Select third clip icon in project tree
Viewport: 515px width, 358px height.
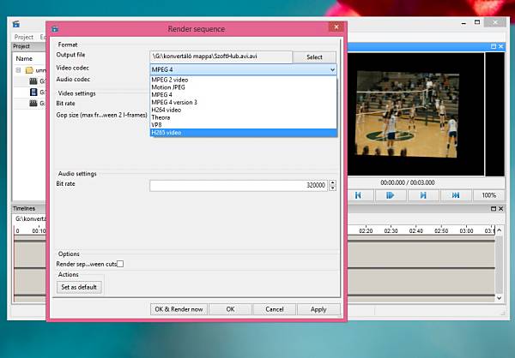33,104
